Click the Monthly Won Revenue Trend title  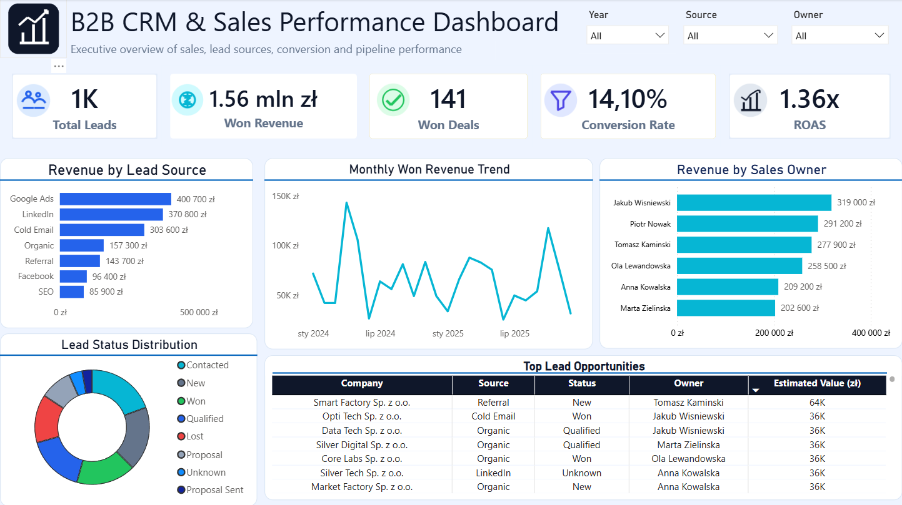[x=429, y=169]
